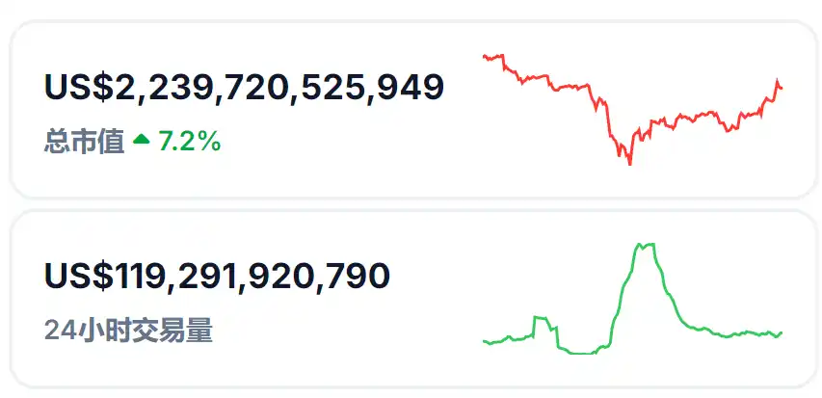Viewport: 822px width, 398px height.
Task: Click the 7.2% change percentage
Action: [190, 143]
